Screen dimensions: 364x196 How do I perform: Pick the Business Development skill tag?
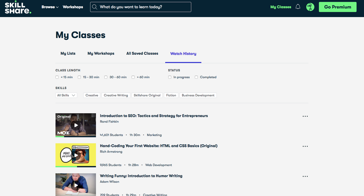tap(198, 95)
